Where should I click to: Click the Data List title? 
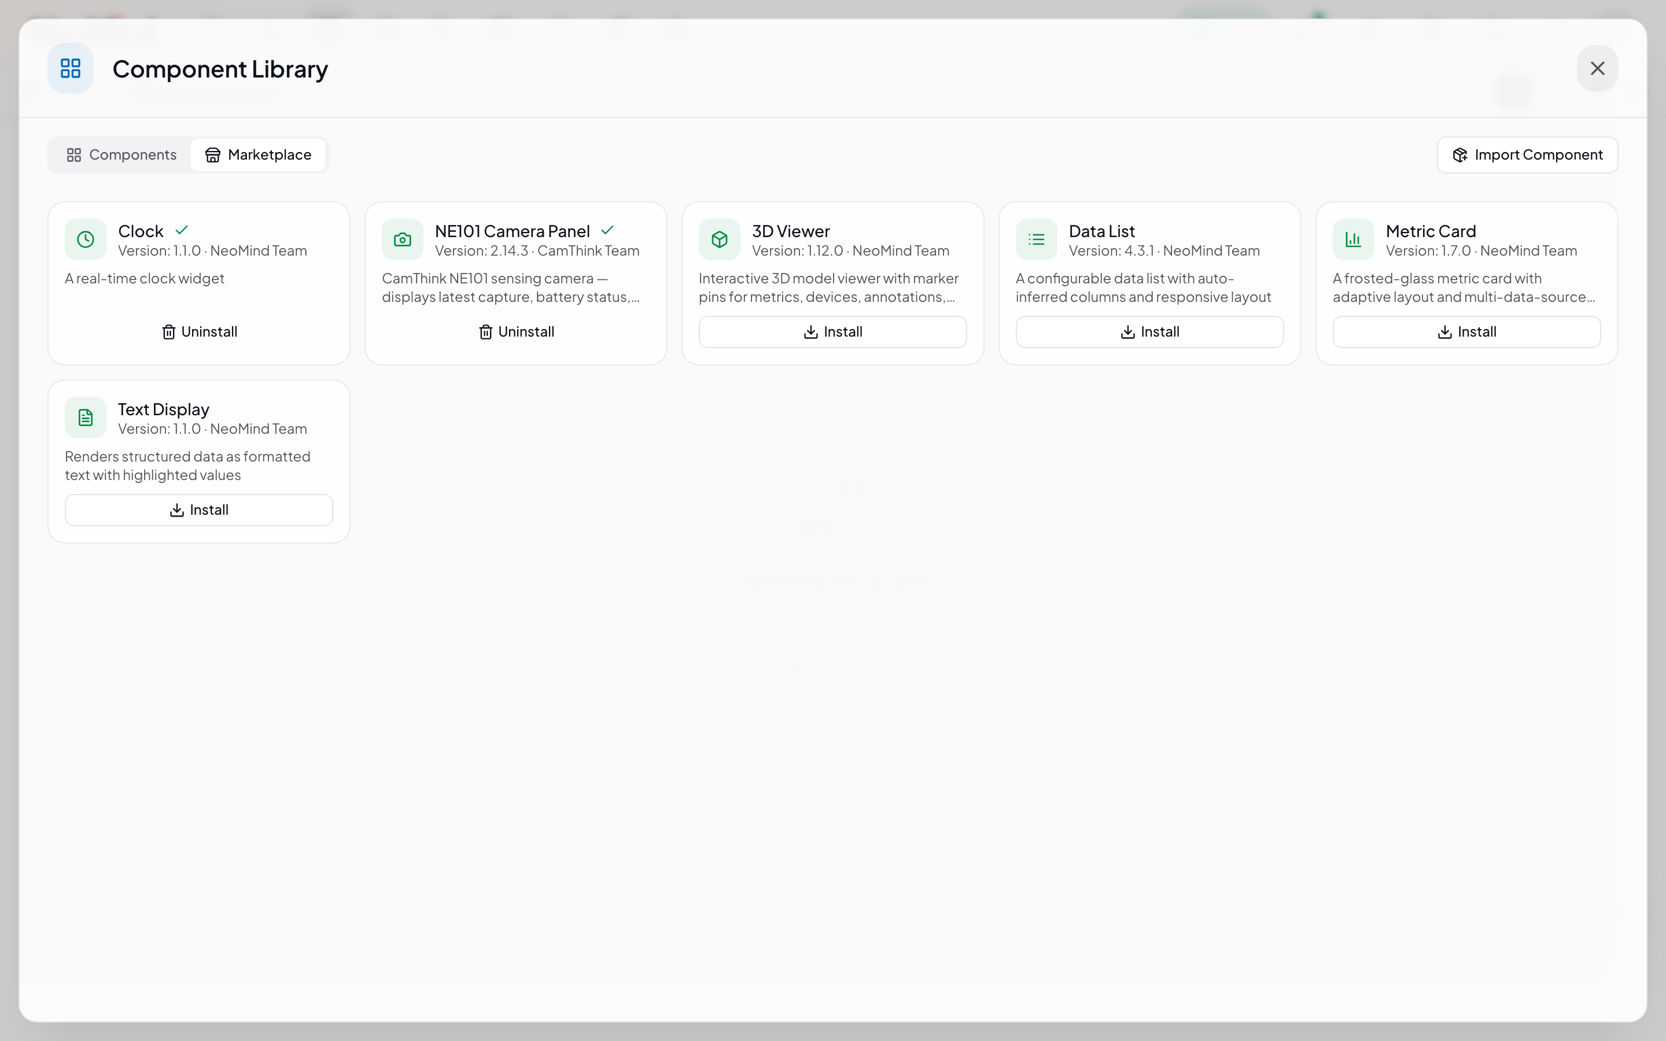(x=1101, y=231)
